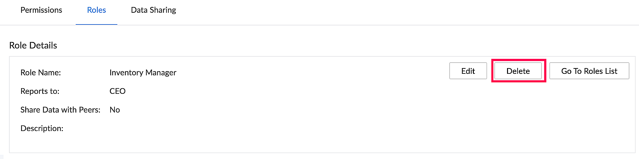
Task: Click the Description label
Action: [42, 128]
